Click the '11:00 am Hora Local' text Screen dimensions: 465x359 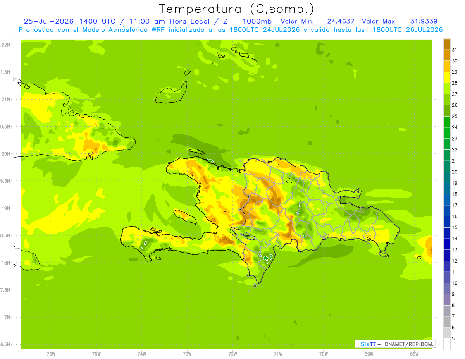point(169,21)
